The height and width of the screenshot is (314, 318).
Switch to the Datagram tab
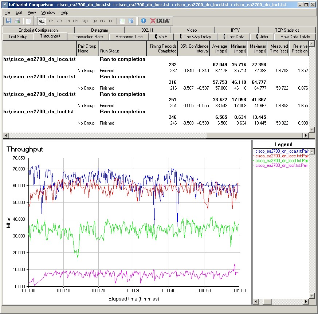click(99, 30)
